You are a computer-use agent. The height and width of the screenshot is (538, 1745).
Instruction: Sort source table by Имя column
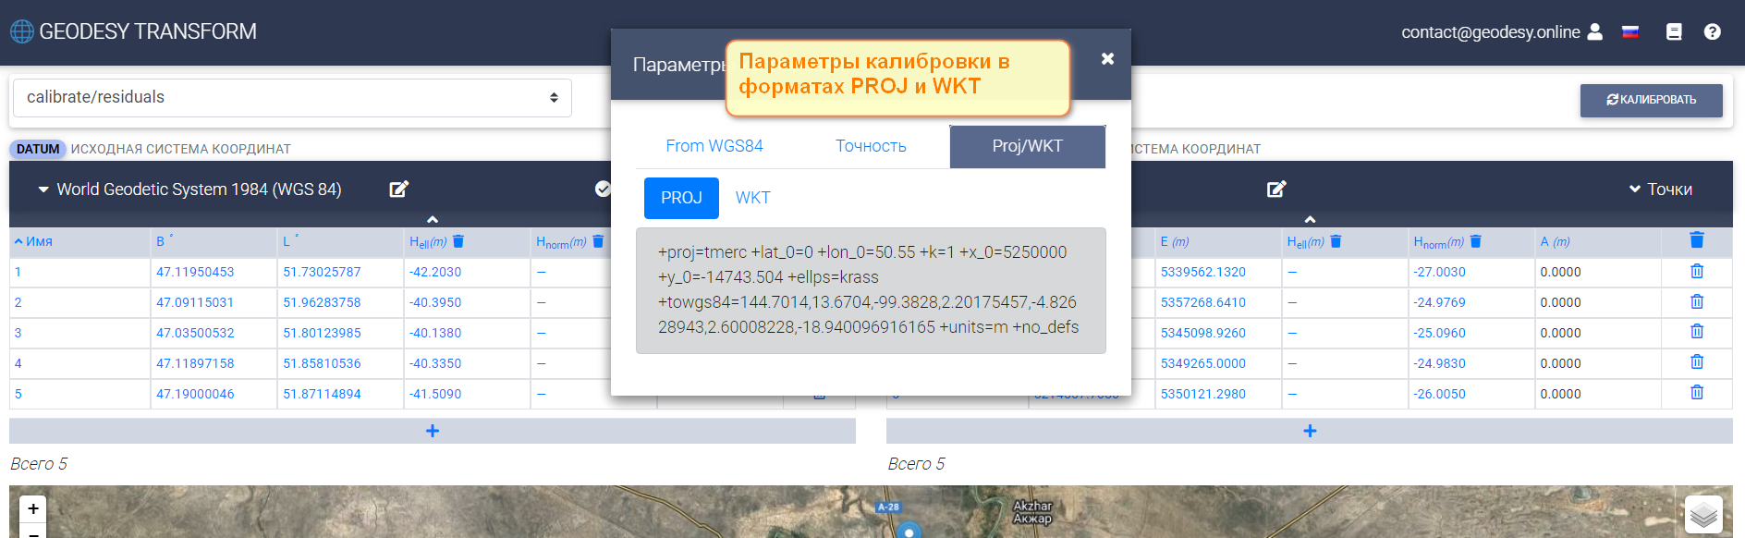33,241
